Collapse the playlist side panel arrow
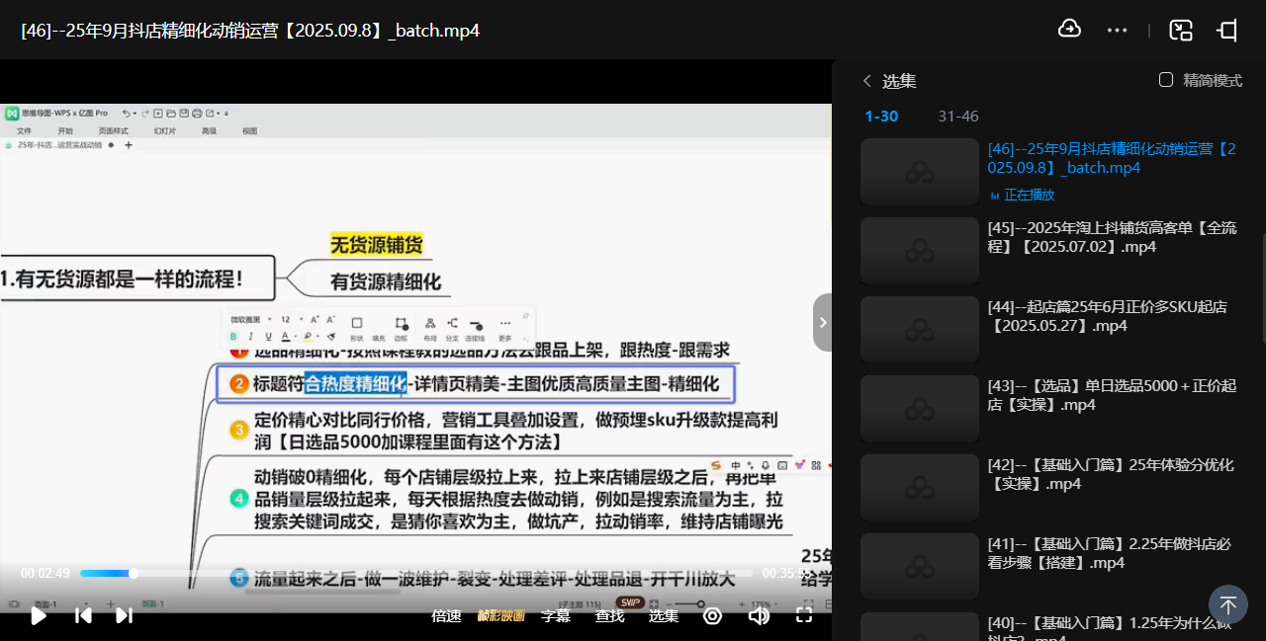 [x=822, y=322]
